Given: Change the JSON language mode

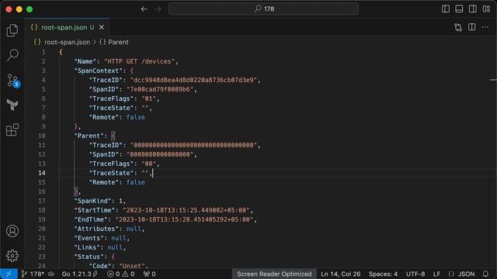Looking at the screenshot, I should click(461, 274).
